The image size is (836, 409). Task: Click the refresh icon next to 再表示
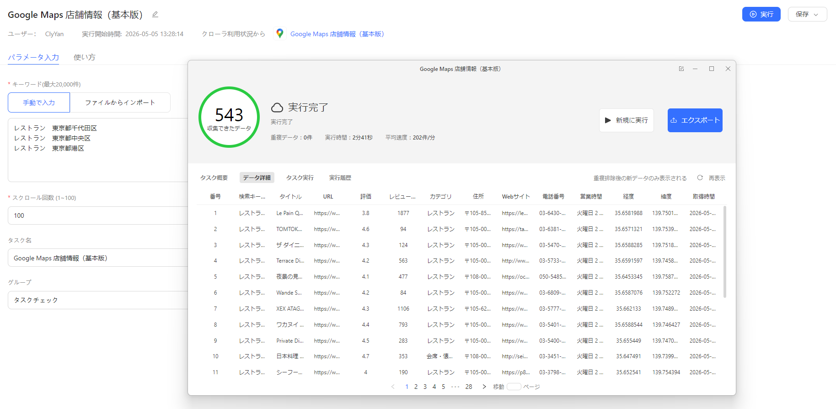point(700,178)
